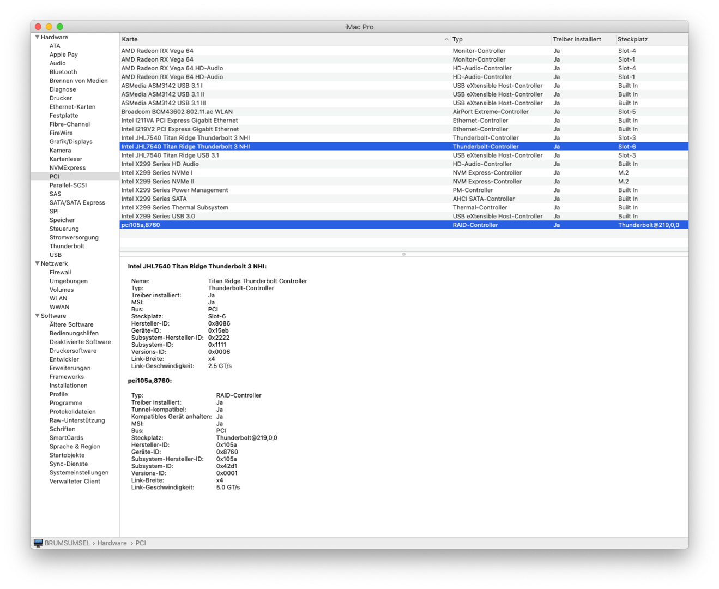The width and height of the screenshot is (719, 589).
Task: Open NVMExpress in the sidebar
Action: coord(68,168)
